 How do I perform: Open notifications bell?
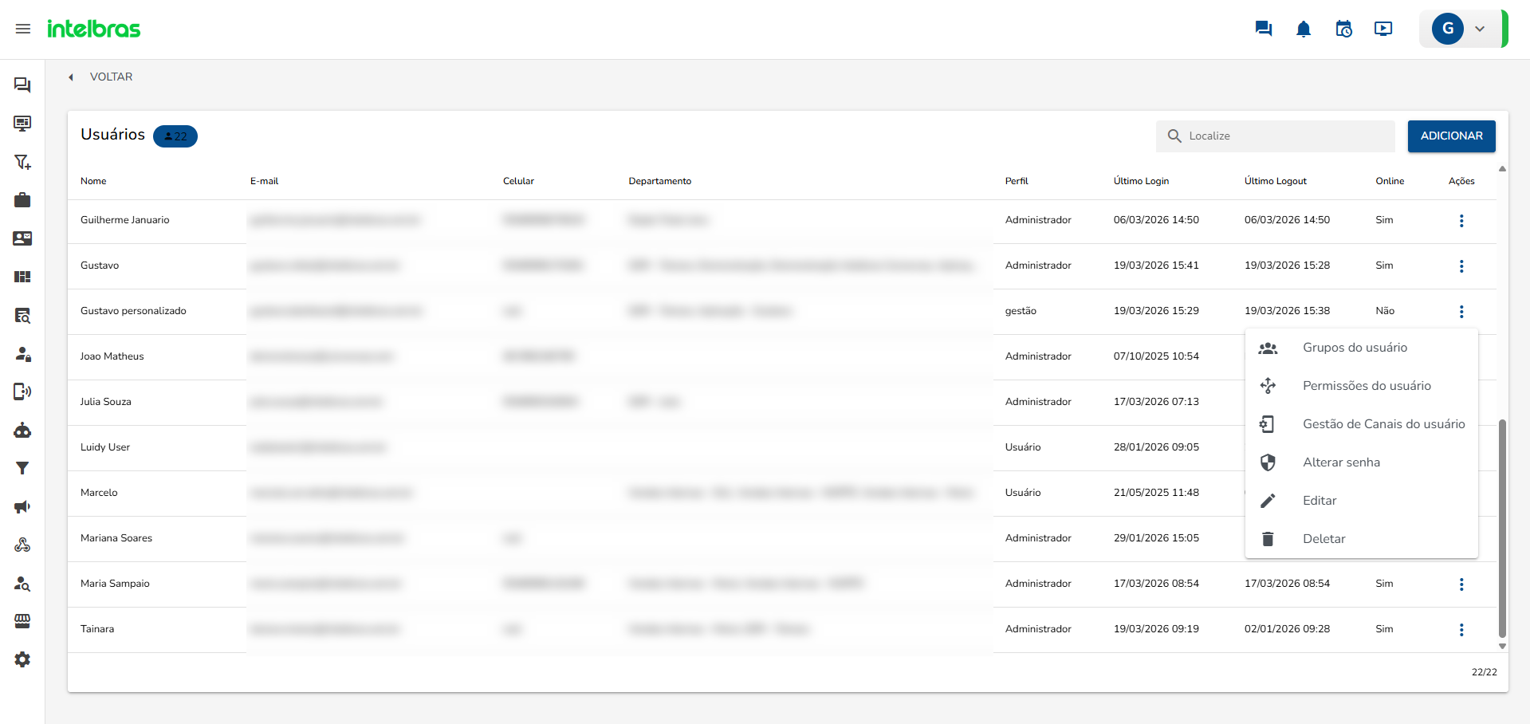point(1304,30)
